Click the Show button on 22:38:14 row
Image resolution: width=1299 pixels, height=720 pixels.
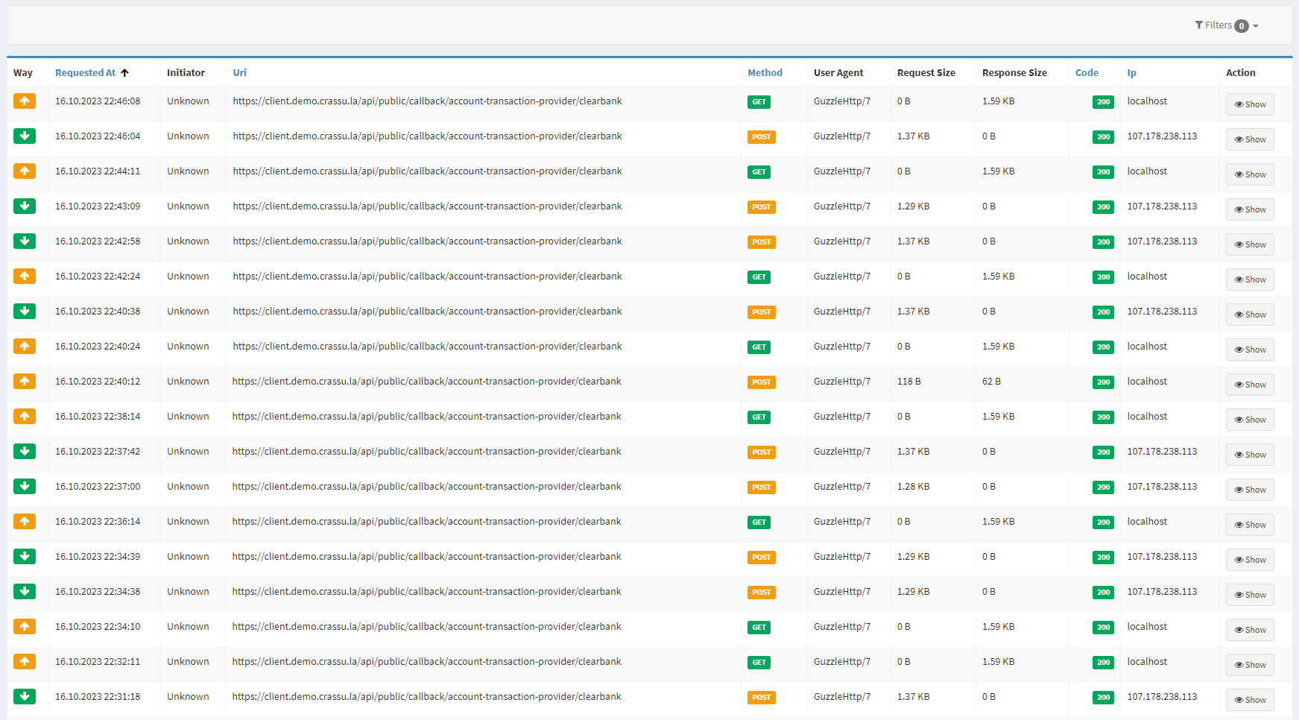point(1250,419)
